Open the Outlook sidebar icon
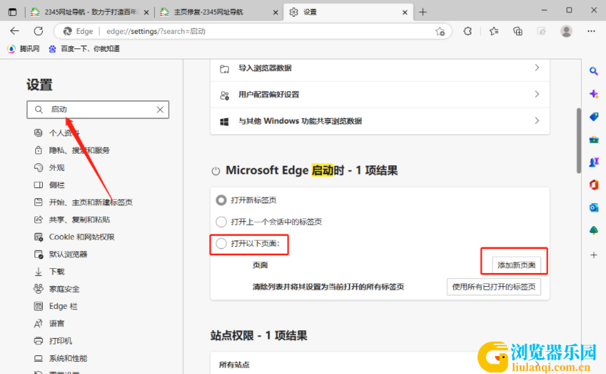 pyautogui.click(x=594, y=207)
